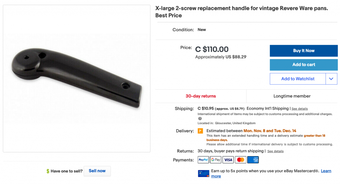Click the black handle product image
The height and width of the screenshot is (184, 340).
coord(77,78)
